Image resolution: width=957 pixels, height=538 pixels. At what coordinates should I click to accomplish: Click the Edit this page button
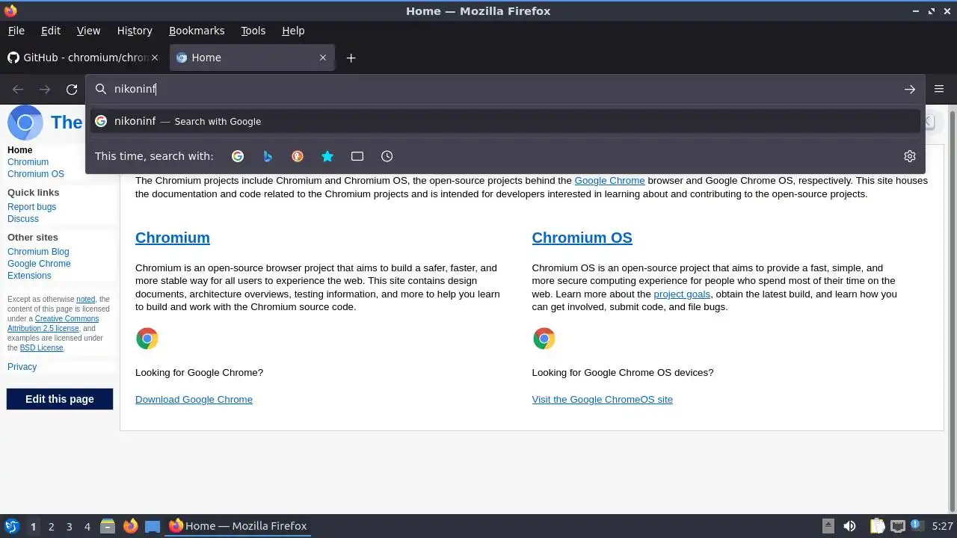tap(60, 399)
